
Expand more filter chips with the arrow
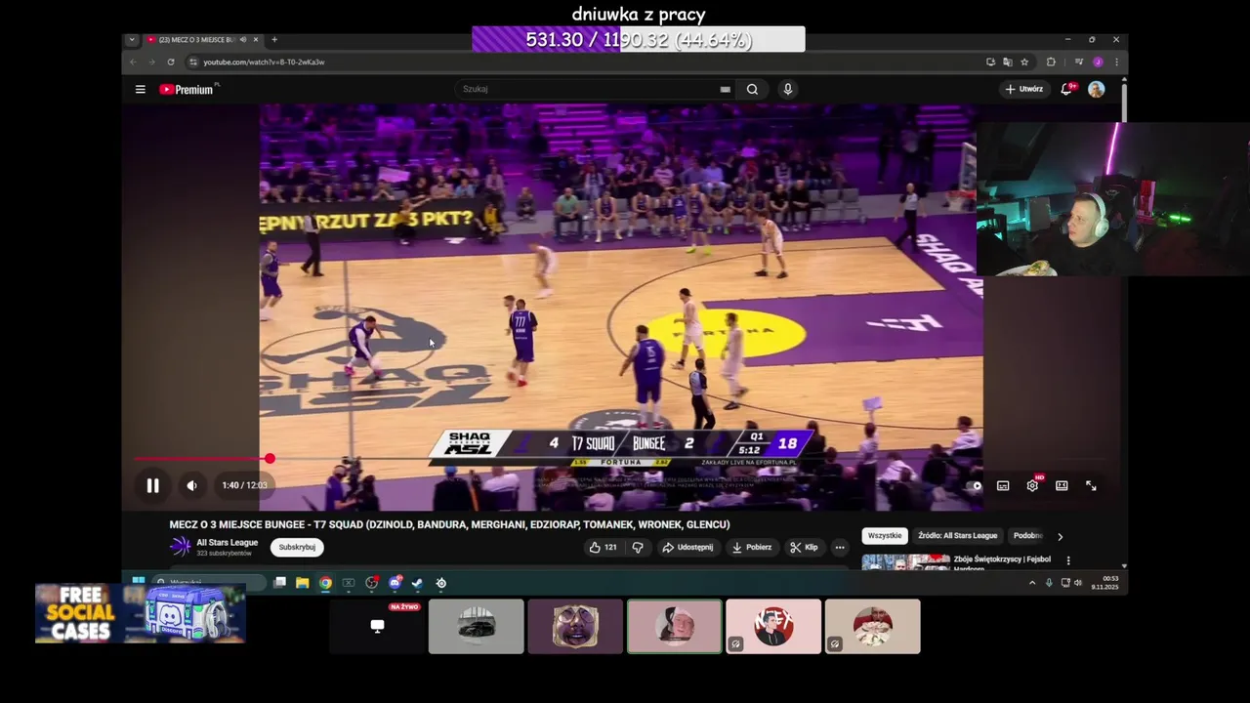pos(1060,536)
